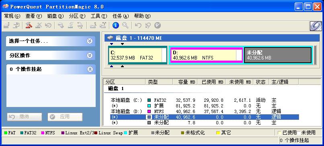Viewport: 324px width, 146px height.
Task: Click the 磁盘 1 group header in list
Action: coord(116,89)
